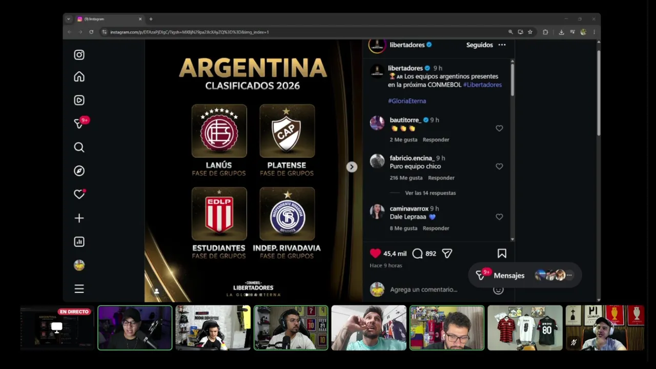Open caminavarrox username link
This screenshot has width=656, height=369.
[409, 209]
